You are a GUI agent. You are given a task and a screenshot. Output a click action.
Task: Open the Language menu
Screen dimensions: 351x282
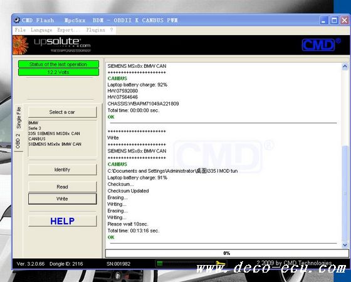41,30
